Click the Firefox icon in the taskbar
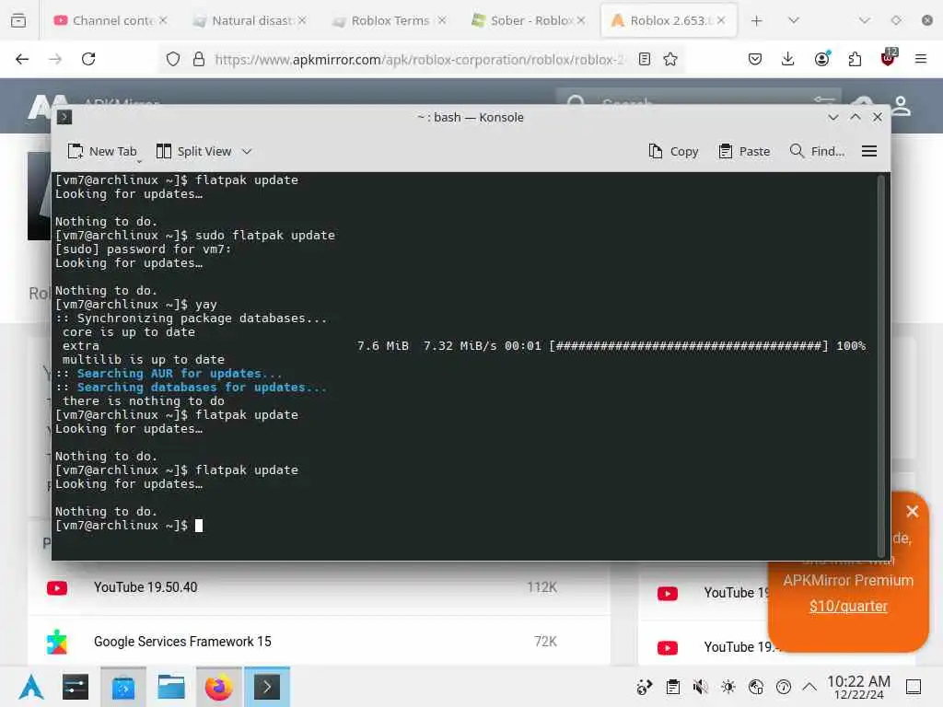This screenshot has height=707, width=943. pyautogui.click(x=219, y=687)
